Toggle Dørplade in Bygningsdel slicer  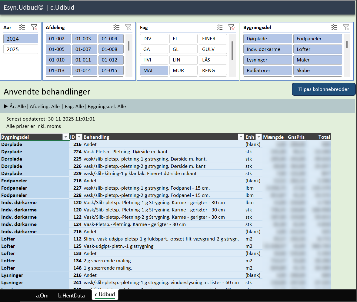pyautogui.click(x=268, y=39)
